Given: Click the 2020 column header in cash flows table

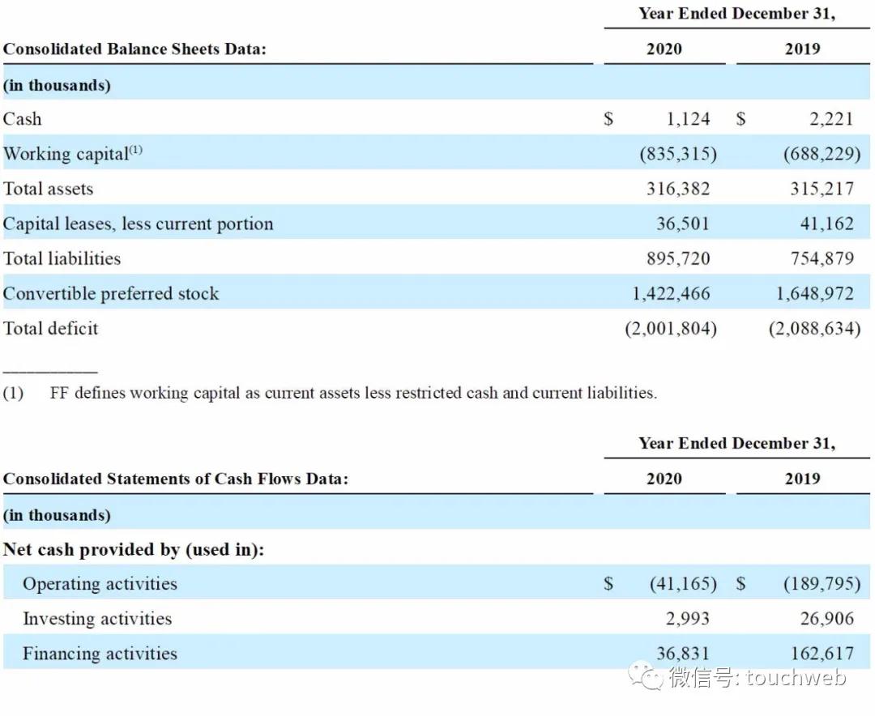Looking at the screenshot, I should [x=664, y=479].
